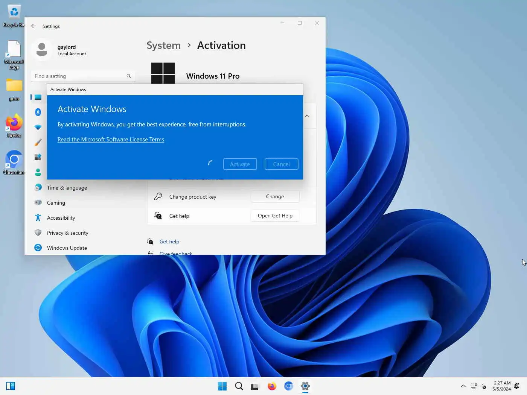Select Accounts person sidebar icon
This screenshot has height=395, width=527.
click(38, 172)
